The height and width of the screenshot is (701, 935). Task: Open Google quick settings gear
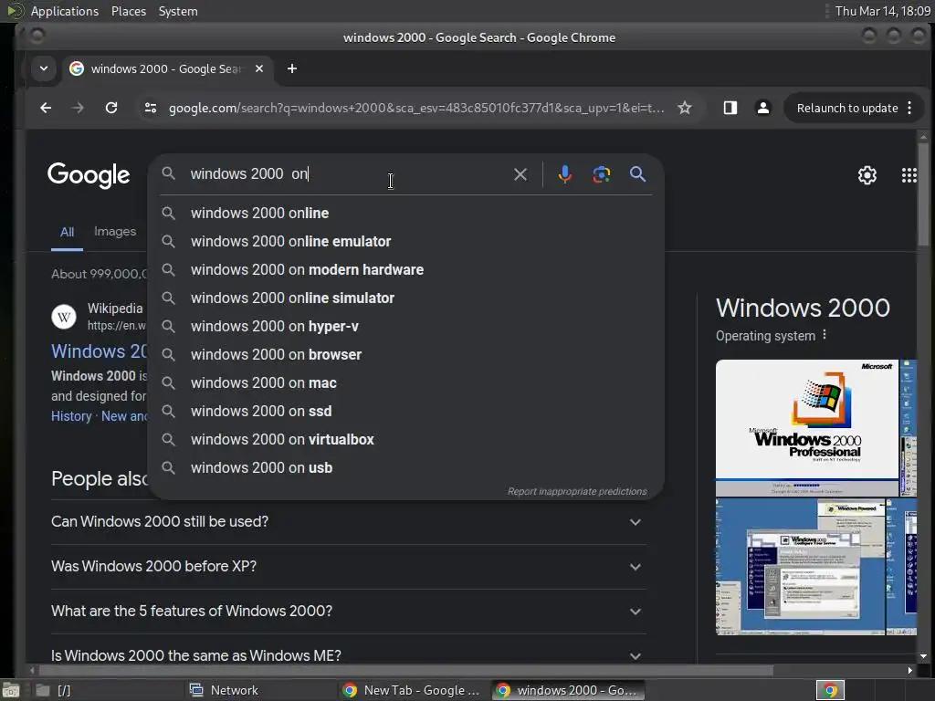tap(867, 175)
